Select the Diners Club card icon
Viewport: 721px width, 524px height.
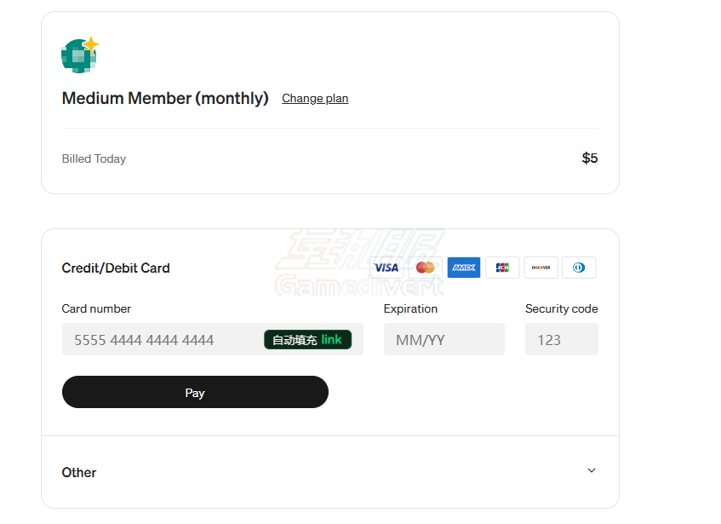[579, 268]
